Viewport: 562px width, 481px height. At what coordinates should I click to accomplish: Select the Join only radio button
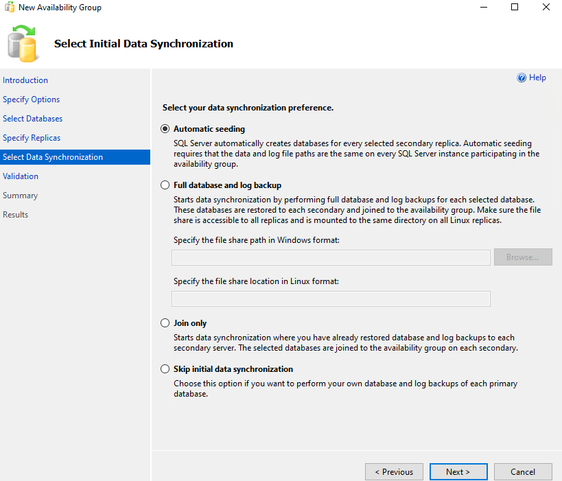click(x=165, y=323)
